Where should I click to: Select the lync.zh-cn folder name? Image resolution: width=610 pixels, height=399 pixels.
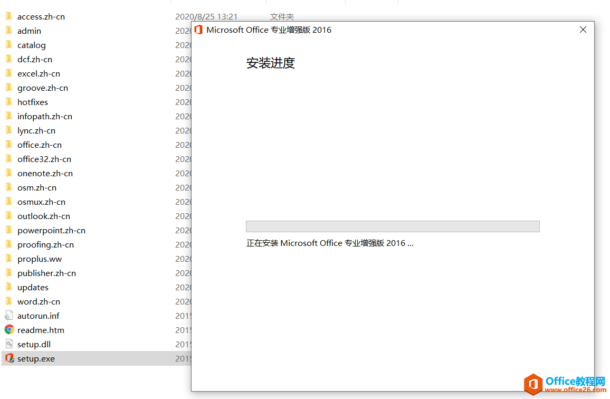[x=36, y=131]
